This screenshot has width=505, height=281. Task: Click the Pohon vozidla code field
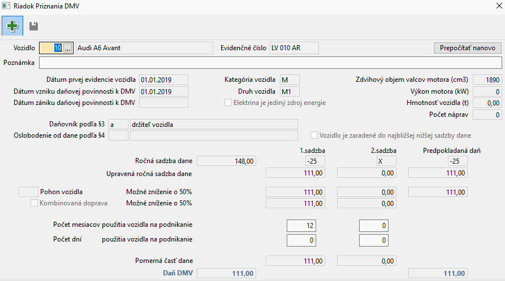pyautogui.click(x=28, y=192)
